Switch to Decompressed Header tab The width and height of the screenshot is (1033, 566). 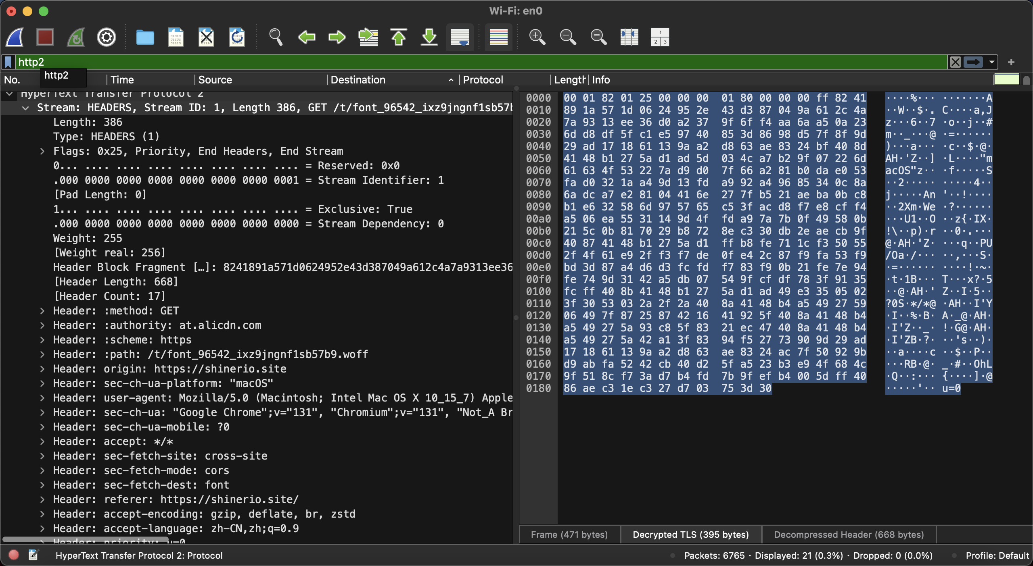[849, 535]
